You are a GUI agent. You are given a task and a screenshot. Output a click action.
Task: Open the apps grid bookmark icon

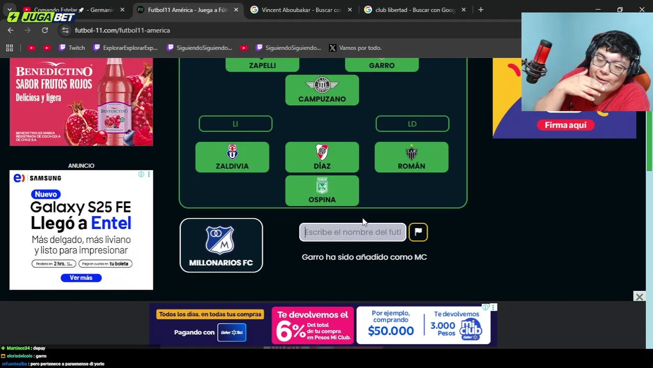[9, 48]
